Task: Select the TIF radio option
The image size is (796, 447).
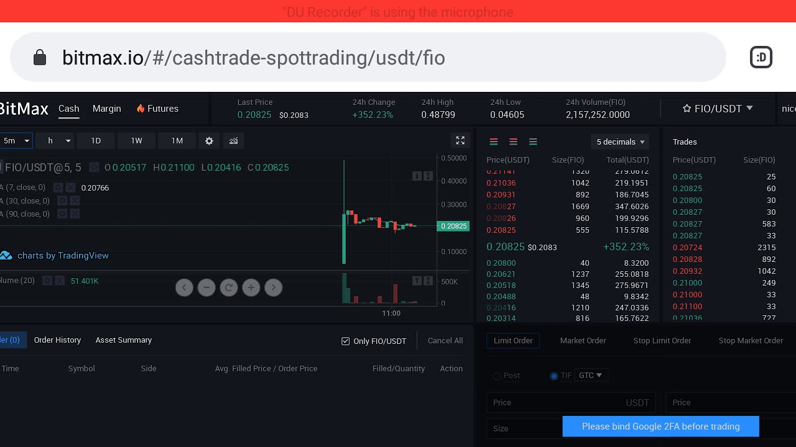Action: [x=554, y=376]
